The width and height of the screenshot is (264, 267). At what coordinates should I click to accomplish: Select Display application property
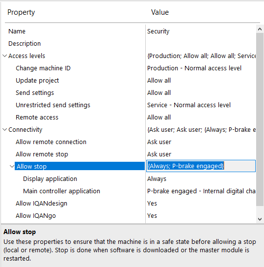pos(50,179)
